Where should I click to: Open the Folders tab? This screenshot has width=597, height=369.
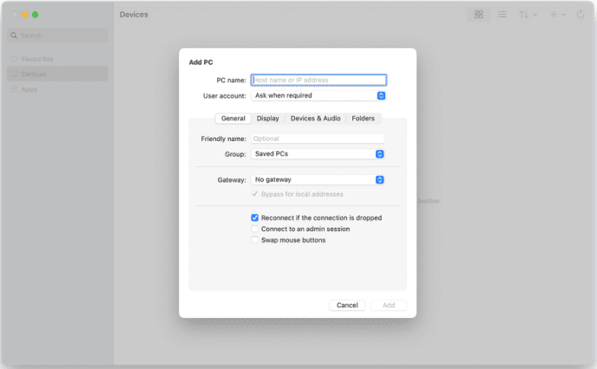click(363, 119)
